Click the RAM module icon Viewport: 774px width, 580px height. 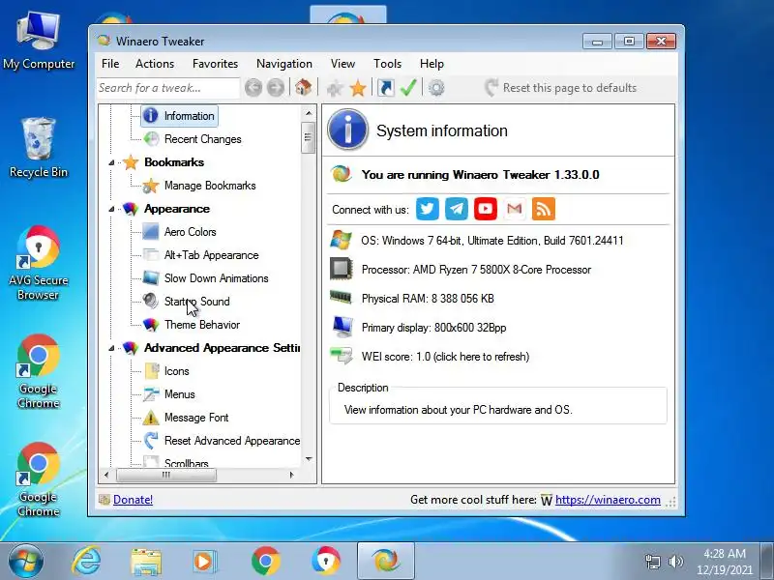[x=341, y=298]
